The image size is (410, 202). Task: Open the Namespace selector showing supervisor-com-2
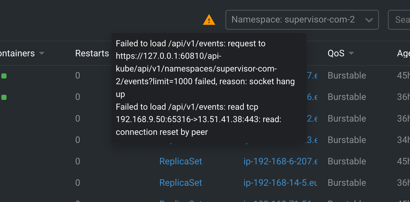(x=302, y=20)
